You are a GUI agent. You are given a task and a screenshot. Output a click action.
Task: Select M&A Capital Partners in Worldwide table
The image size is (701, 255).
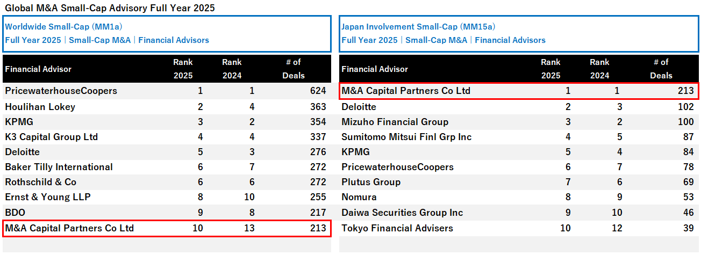(x=69, y=228)
